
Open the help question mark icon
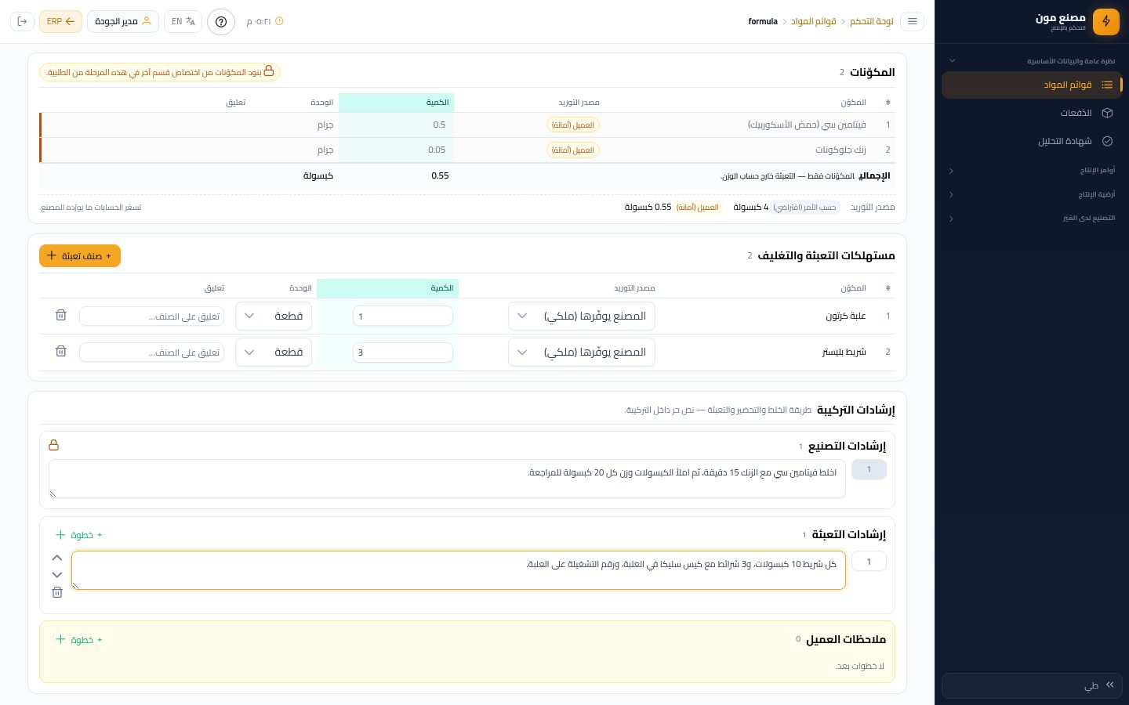[221, 22]
